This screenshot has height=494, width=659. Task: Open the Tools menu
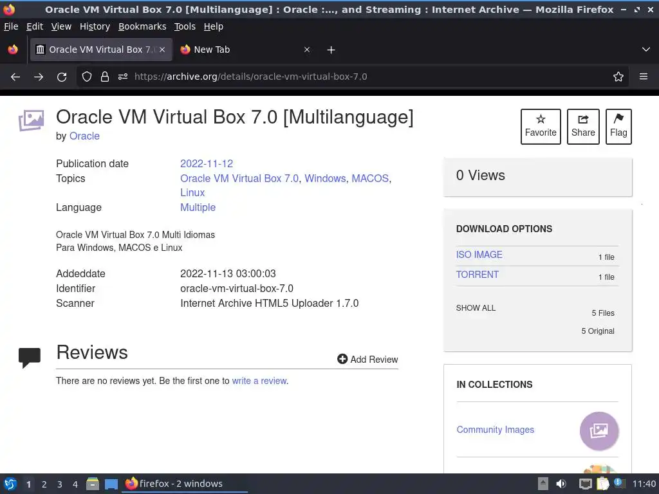[x=185, y=26]
